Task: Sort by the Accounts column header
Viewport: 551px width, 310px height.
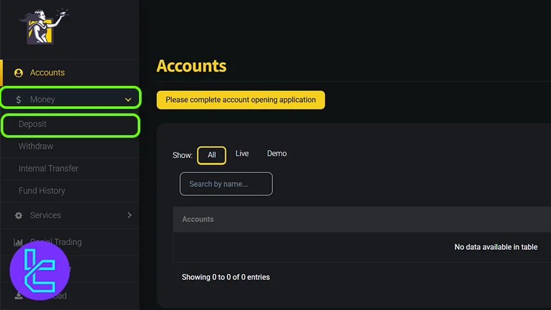Action: 198,219
